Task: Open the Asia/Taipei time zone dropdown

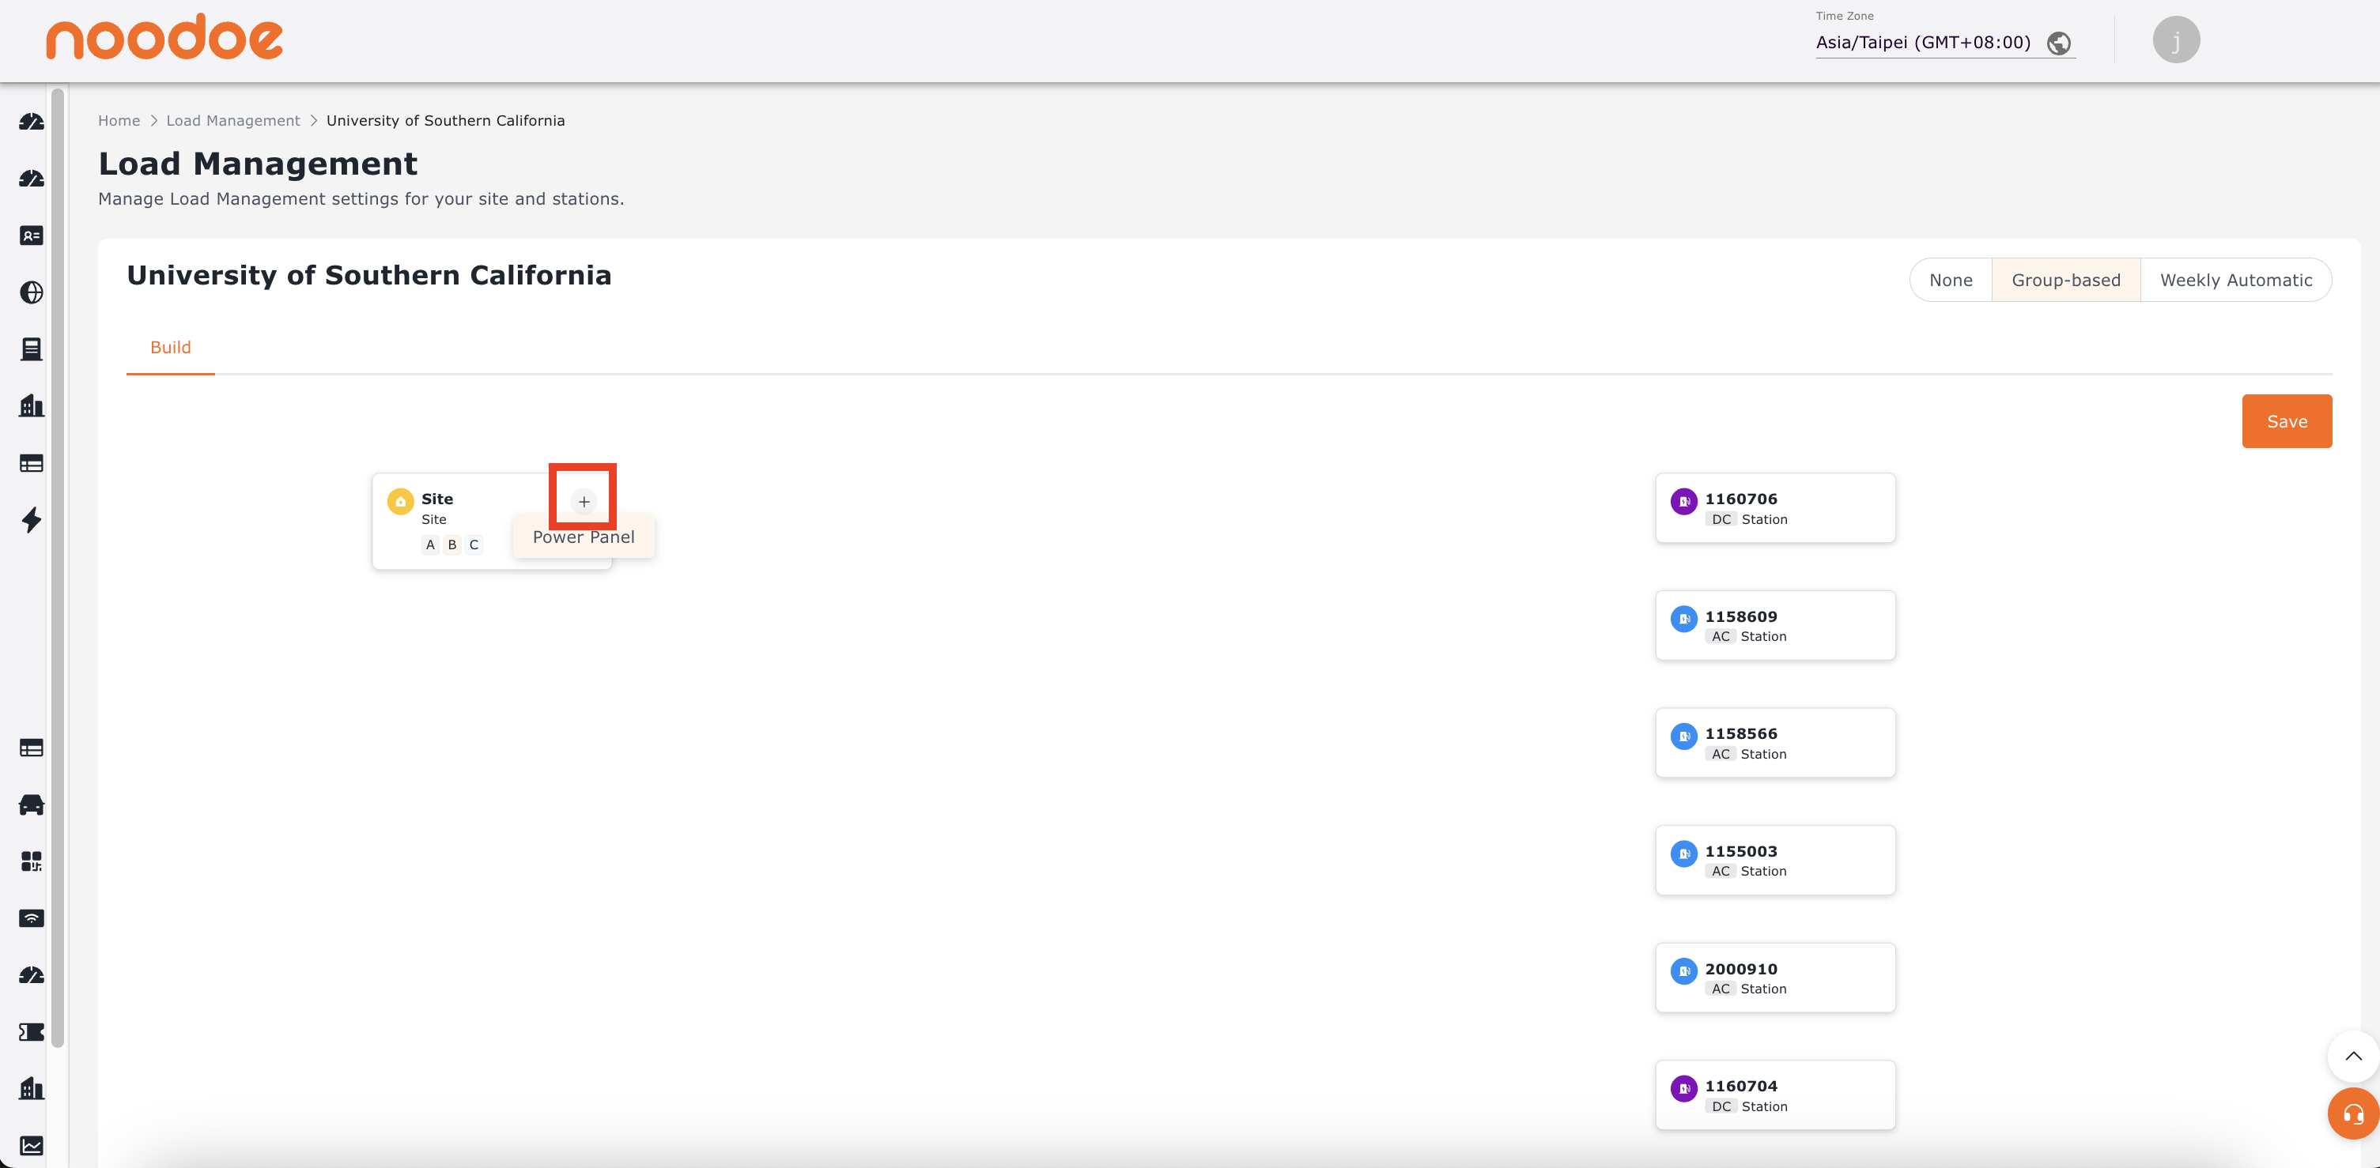Action: click(x=1945, y=43)
